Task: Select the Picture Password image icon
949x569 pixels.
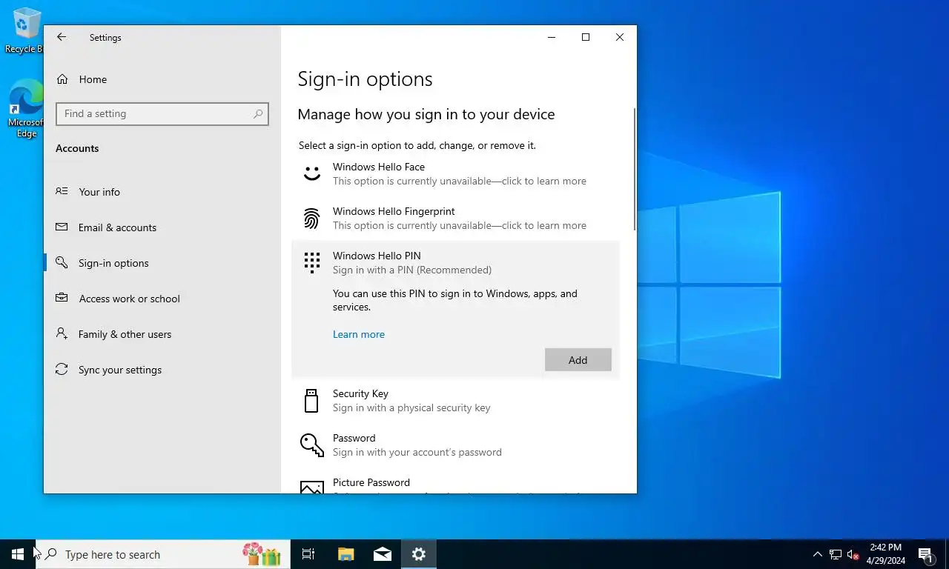Action: [312, 487]
